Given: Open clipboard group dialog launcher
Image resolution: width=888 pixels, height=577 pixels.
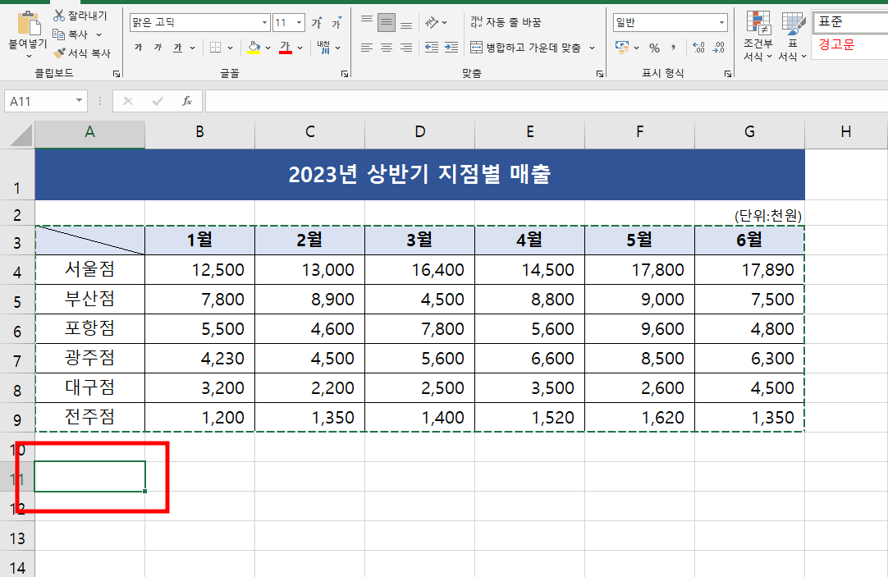Looking at the screenshot, I should pyautogui.click(x=117, y=74).
